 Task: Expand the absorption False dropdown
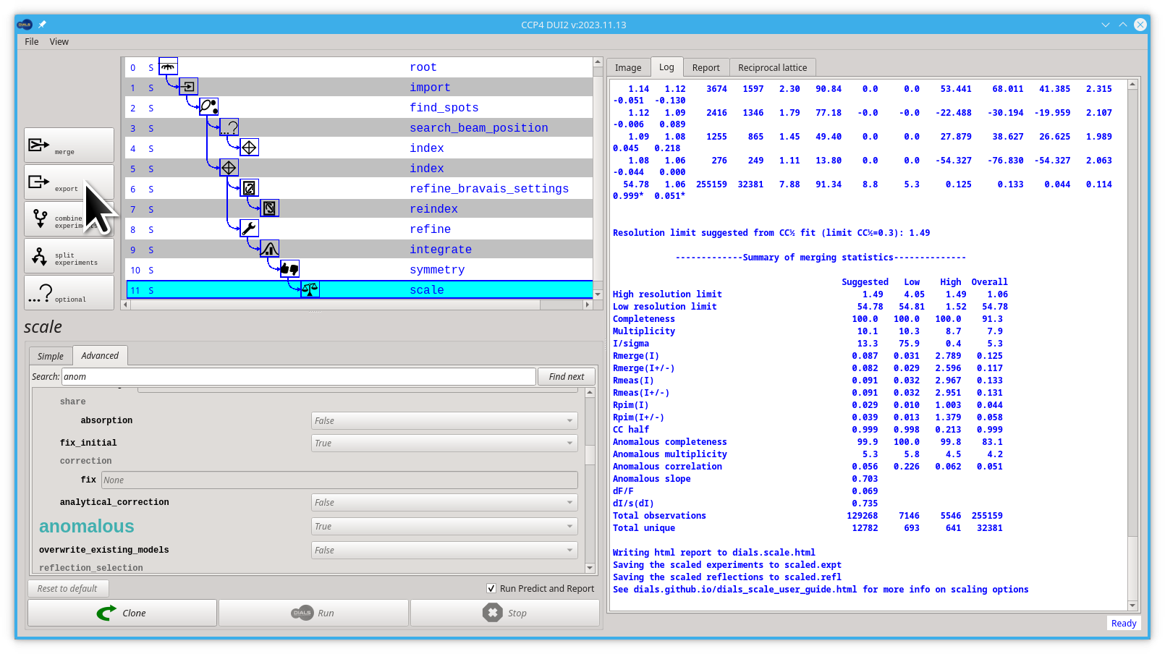(x=444, y=421)
